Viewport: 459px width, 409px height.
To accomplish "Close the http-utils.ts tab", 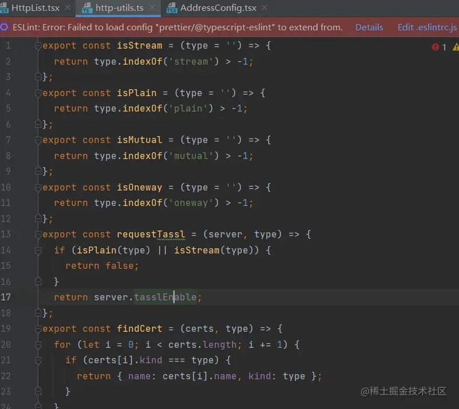I will click(152, 7).
